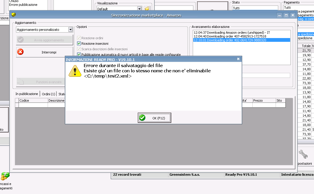Click the Funzioni avanzate button
Viewport: 314px width, 194px height.
click(41, 82)
